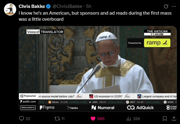Click the Figma sponsor logo
This screenshot has height=124, width=180.
[x=47, y=108]
